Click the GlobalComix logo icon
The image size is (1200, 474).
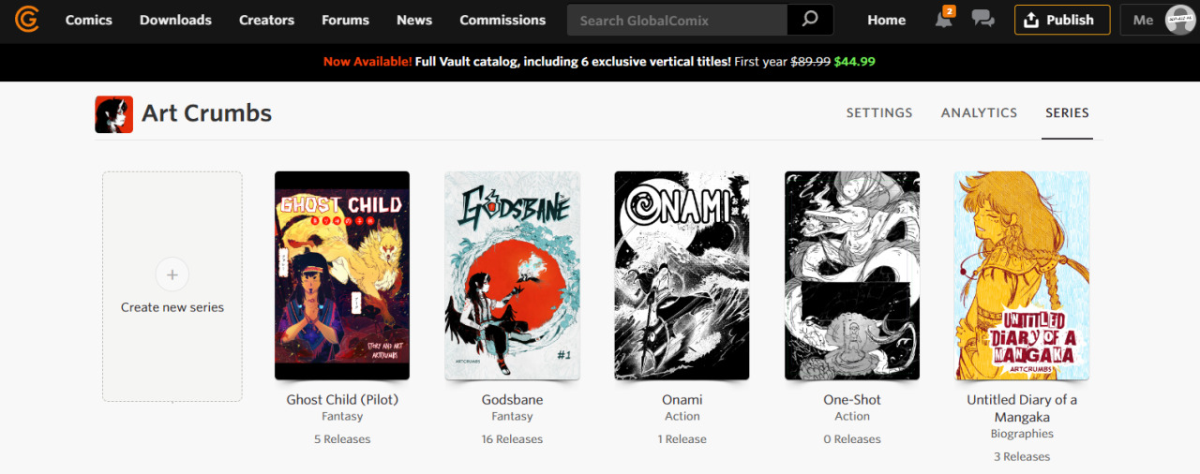pyautogui.click(x=26, y=19)
